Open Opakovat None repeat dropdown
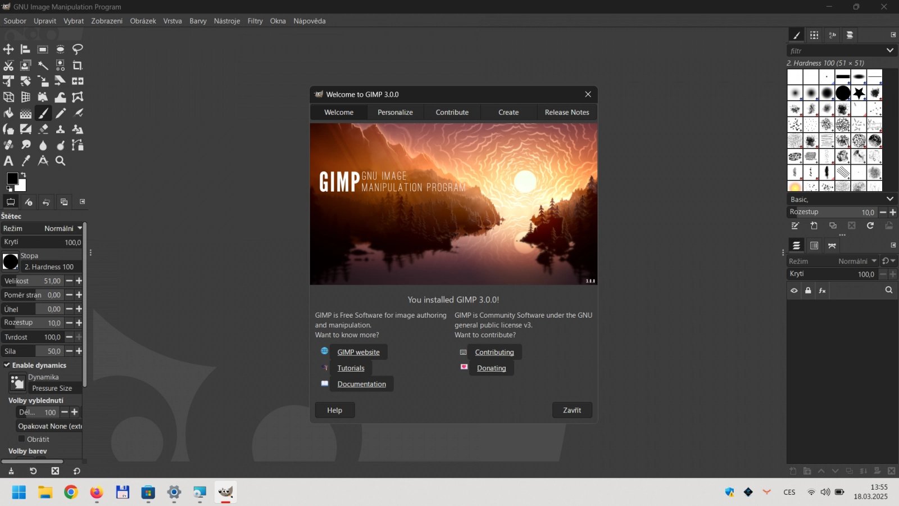The height and width of the screenshot is (506, 899). (x=49, y=426)
